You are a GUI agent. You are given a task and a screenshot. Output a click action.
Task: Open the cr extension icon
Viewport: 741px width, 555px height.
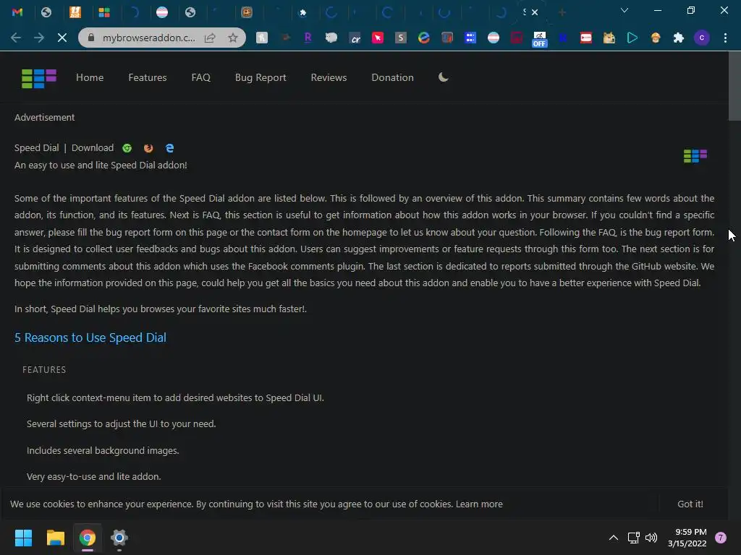coord(355,38)
